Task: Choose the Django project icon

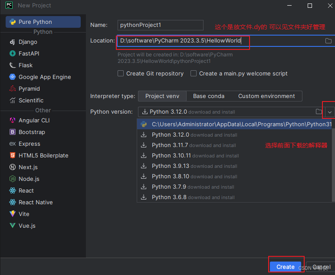Action: [x=13, y=42]
